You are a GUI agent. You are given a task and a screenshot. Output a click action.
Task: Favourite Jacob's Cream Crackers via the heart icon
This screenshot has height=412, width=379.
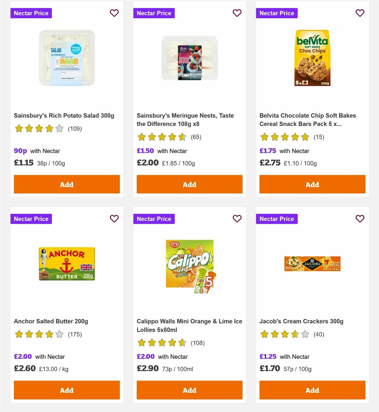360,218
